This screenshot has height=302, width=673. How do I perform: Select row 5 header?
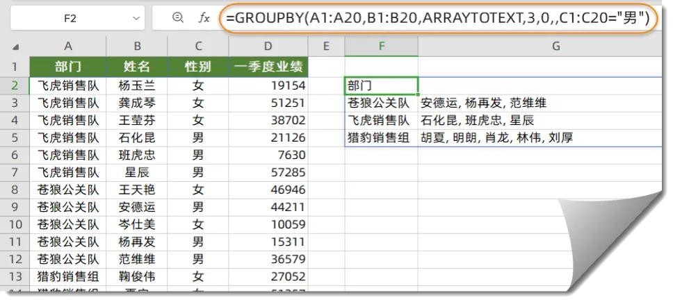click(15, 137)
